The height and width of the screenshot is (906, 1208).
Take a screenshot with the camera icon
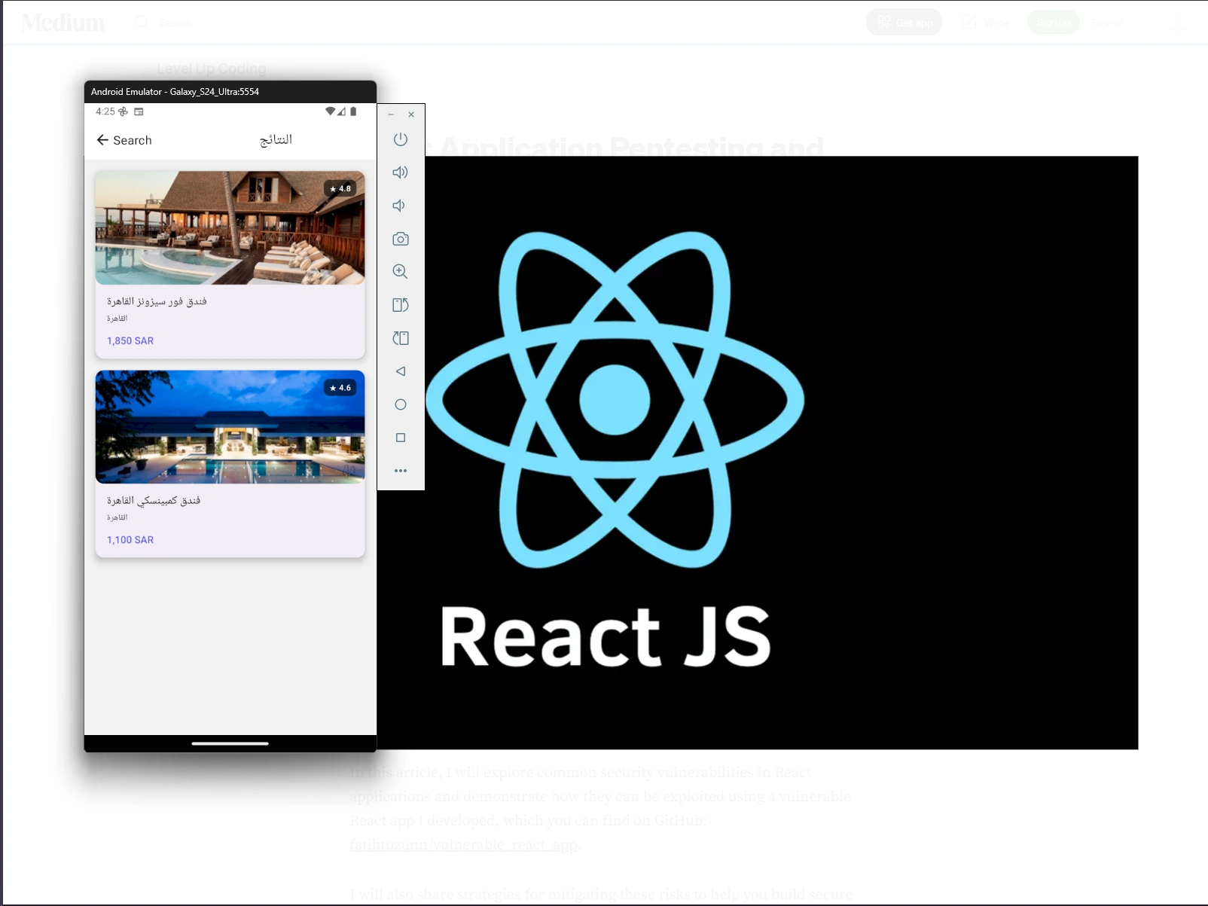pos(400,239)
